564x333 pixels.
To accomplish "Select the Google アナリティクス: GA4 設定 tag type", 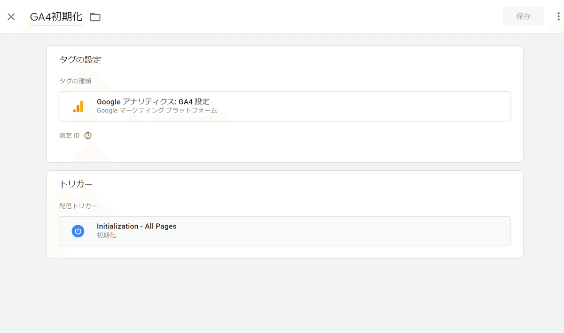I will point(285,106).
